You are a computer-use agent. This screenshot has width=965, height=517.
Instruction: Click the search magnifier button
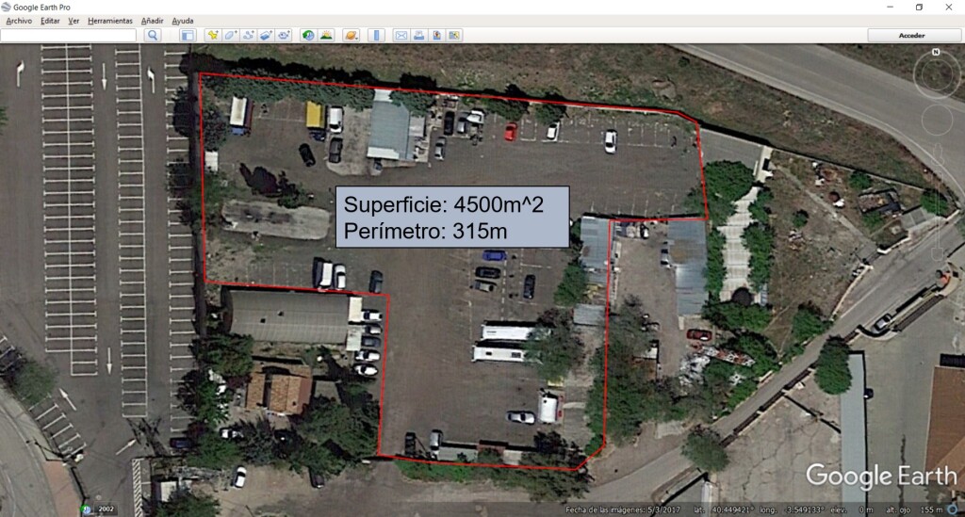click(x=153, y=36)
